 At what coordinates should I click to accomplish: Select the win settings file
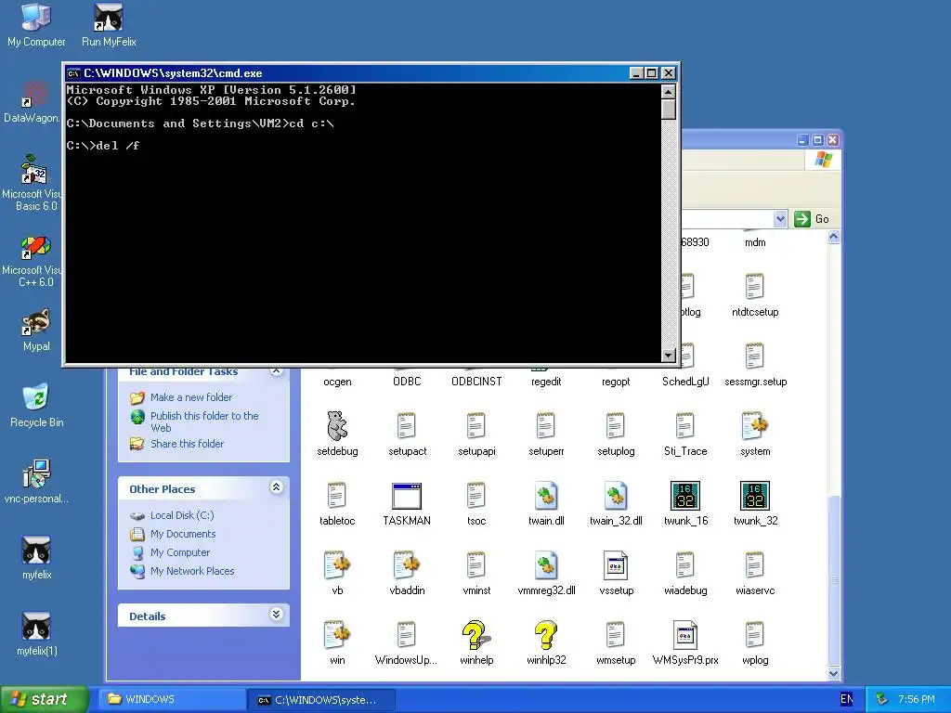[x=337, y=642]
